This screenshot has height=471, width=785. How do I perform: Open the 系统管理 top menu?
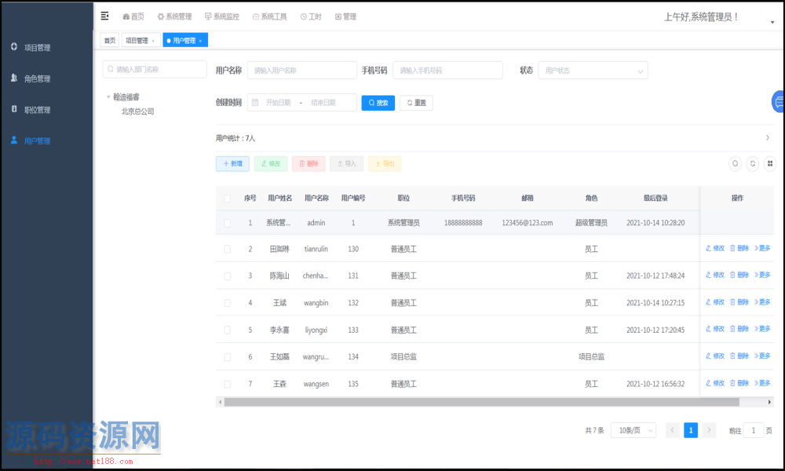coord(174,16)
